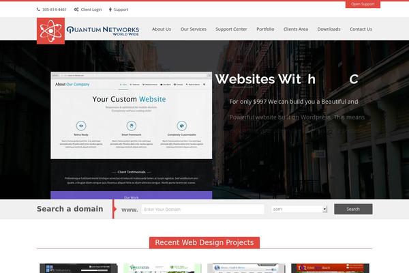Click the phone icon beside 305-814-4461

coord(38,10)
